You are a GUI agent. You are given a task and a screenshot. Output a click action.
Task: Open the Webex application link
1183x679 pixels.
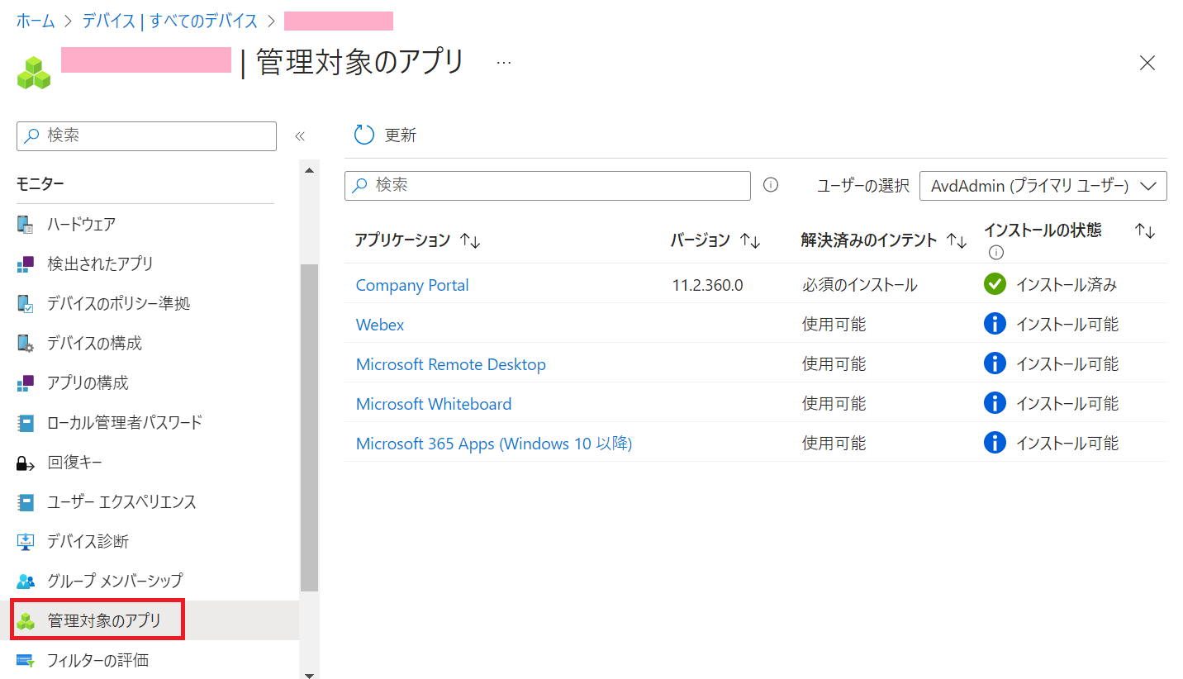pyautogui.click(x=380, y=325)
